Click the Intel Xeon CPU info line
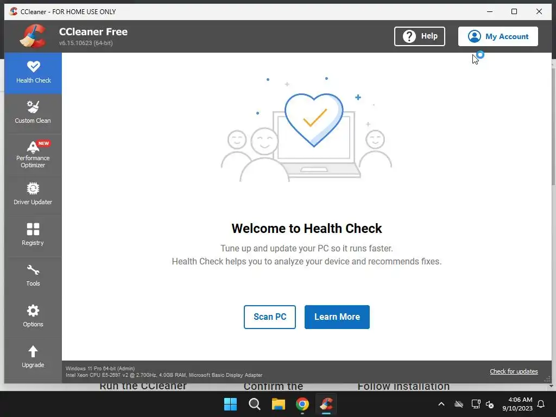Viewport: 556px width, 417px height. 164,375
